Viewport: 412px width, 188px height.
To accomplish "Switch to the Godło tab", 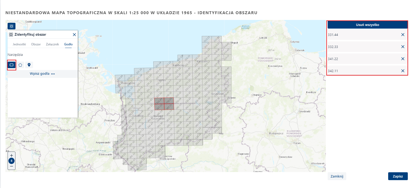I will tap(68, 44).
